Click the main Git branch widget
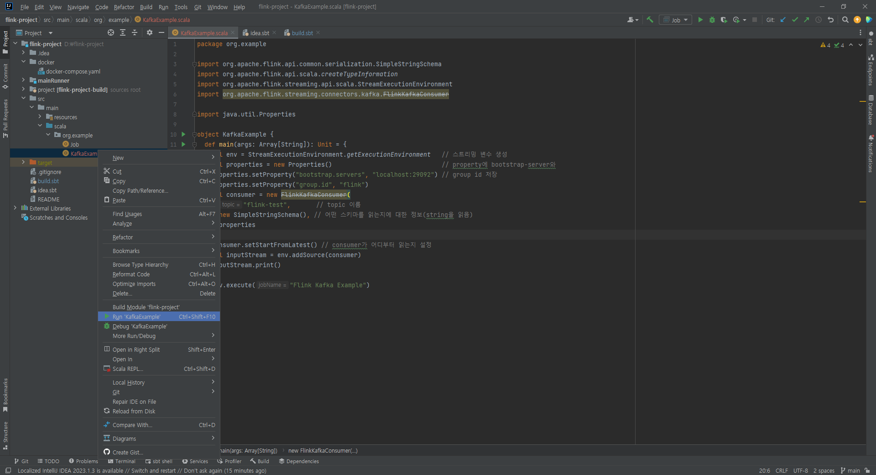Viewport: 876px width, 475px height. point(850,470)
